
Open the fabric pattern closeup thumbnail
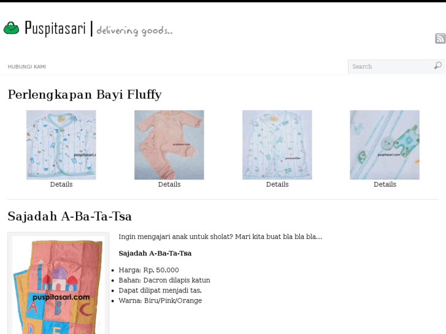385,145
